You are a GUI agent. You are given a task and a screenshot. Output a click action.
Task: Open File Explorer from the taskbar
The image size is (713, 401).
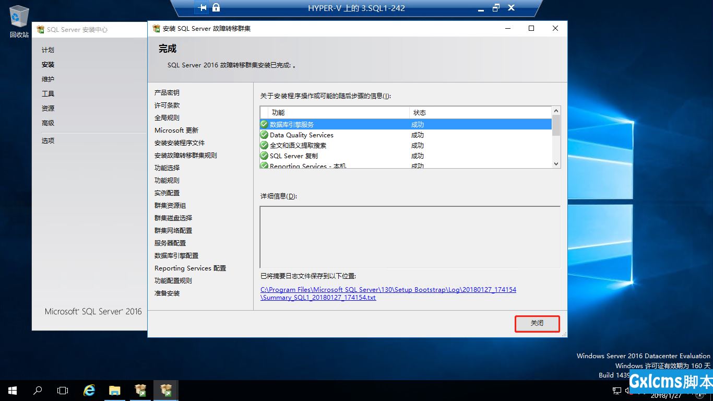[115, 390]
